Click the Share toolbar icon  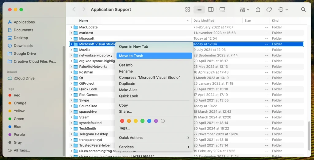pos(258,9)
